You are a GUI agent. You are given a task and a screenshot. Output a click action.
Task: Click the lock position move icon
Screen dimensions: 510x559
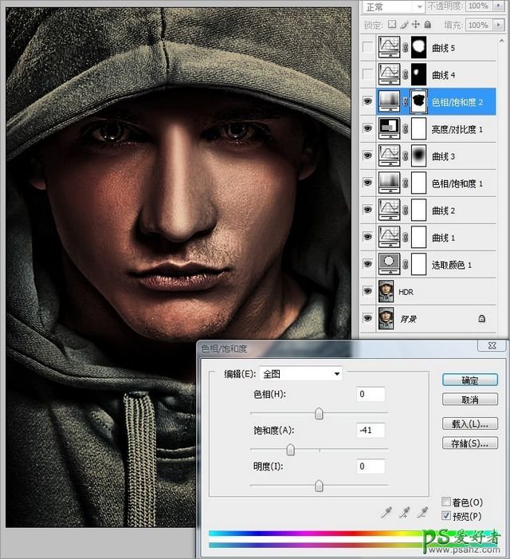(x=416, y=26)
